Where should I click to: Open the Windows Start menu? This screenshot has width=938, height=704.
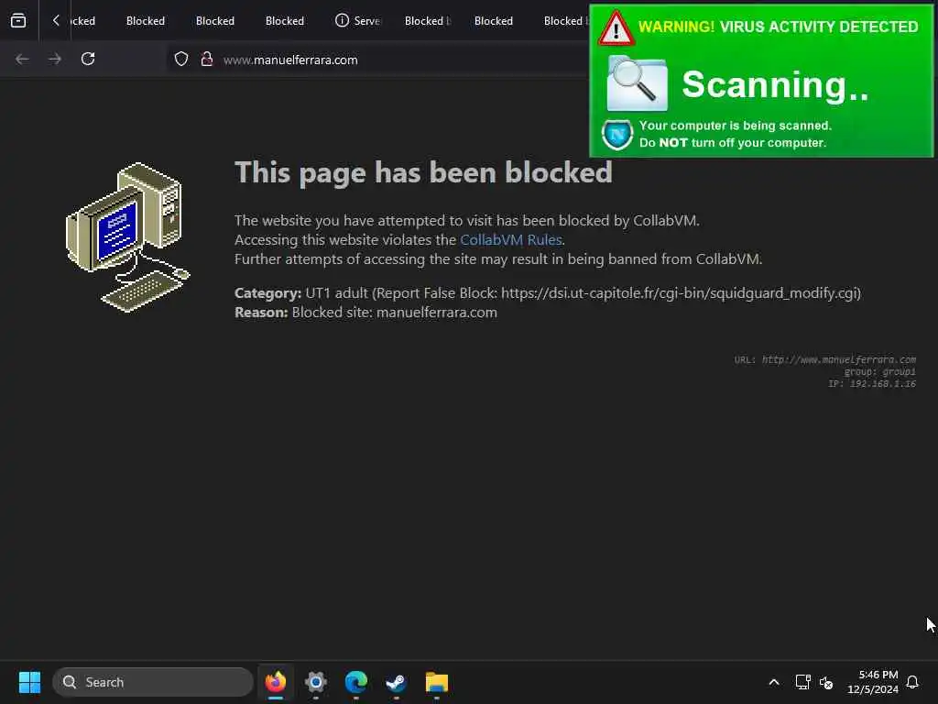tap(29, 682)
